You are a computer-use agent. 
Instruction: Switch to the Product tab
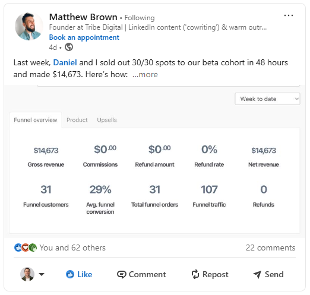click(x=77, y=120)
